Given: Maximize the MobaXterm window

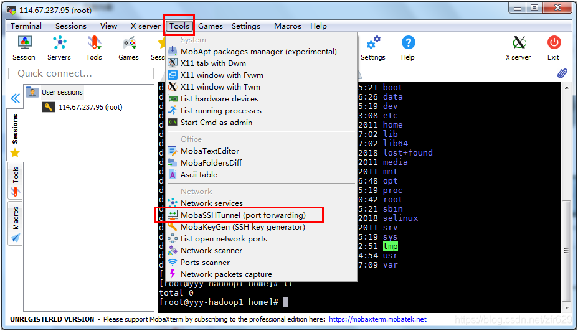Looking at the screenshot, I should point(534,8).
